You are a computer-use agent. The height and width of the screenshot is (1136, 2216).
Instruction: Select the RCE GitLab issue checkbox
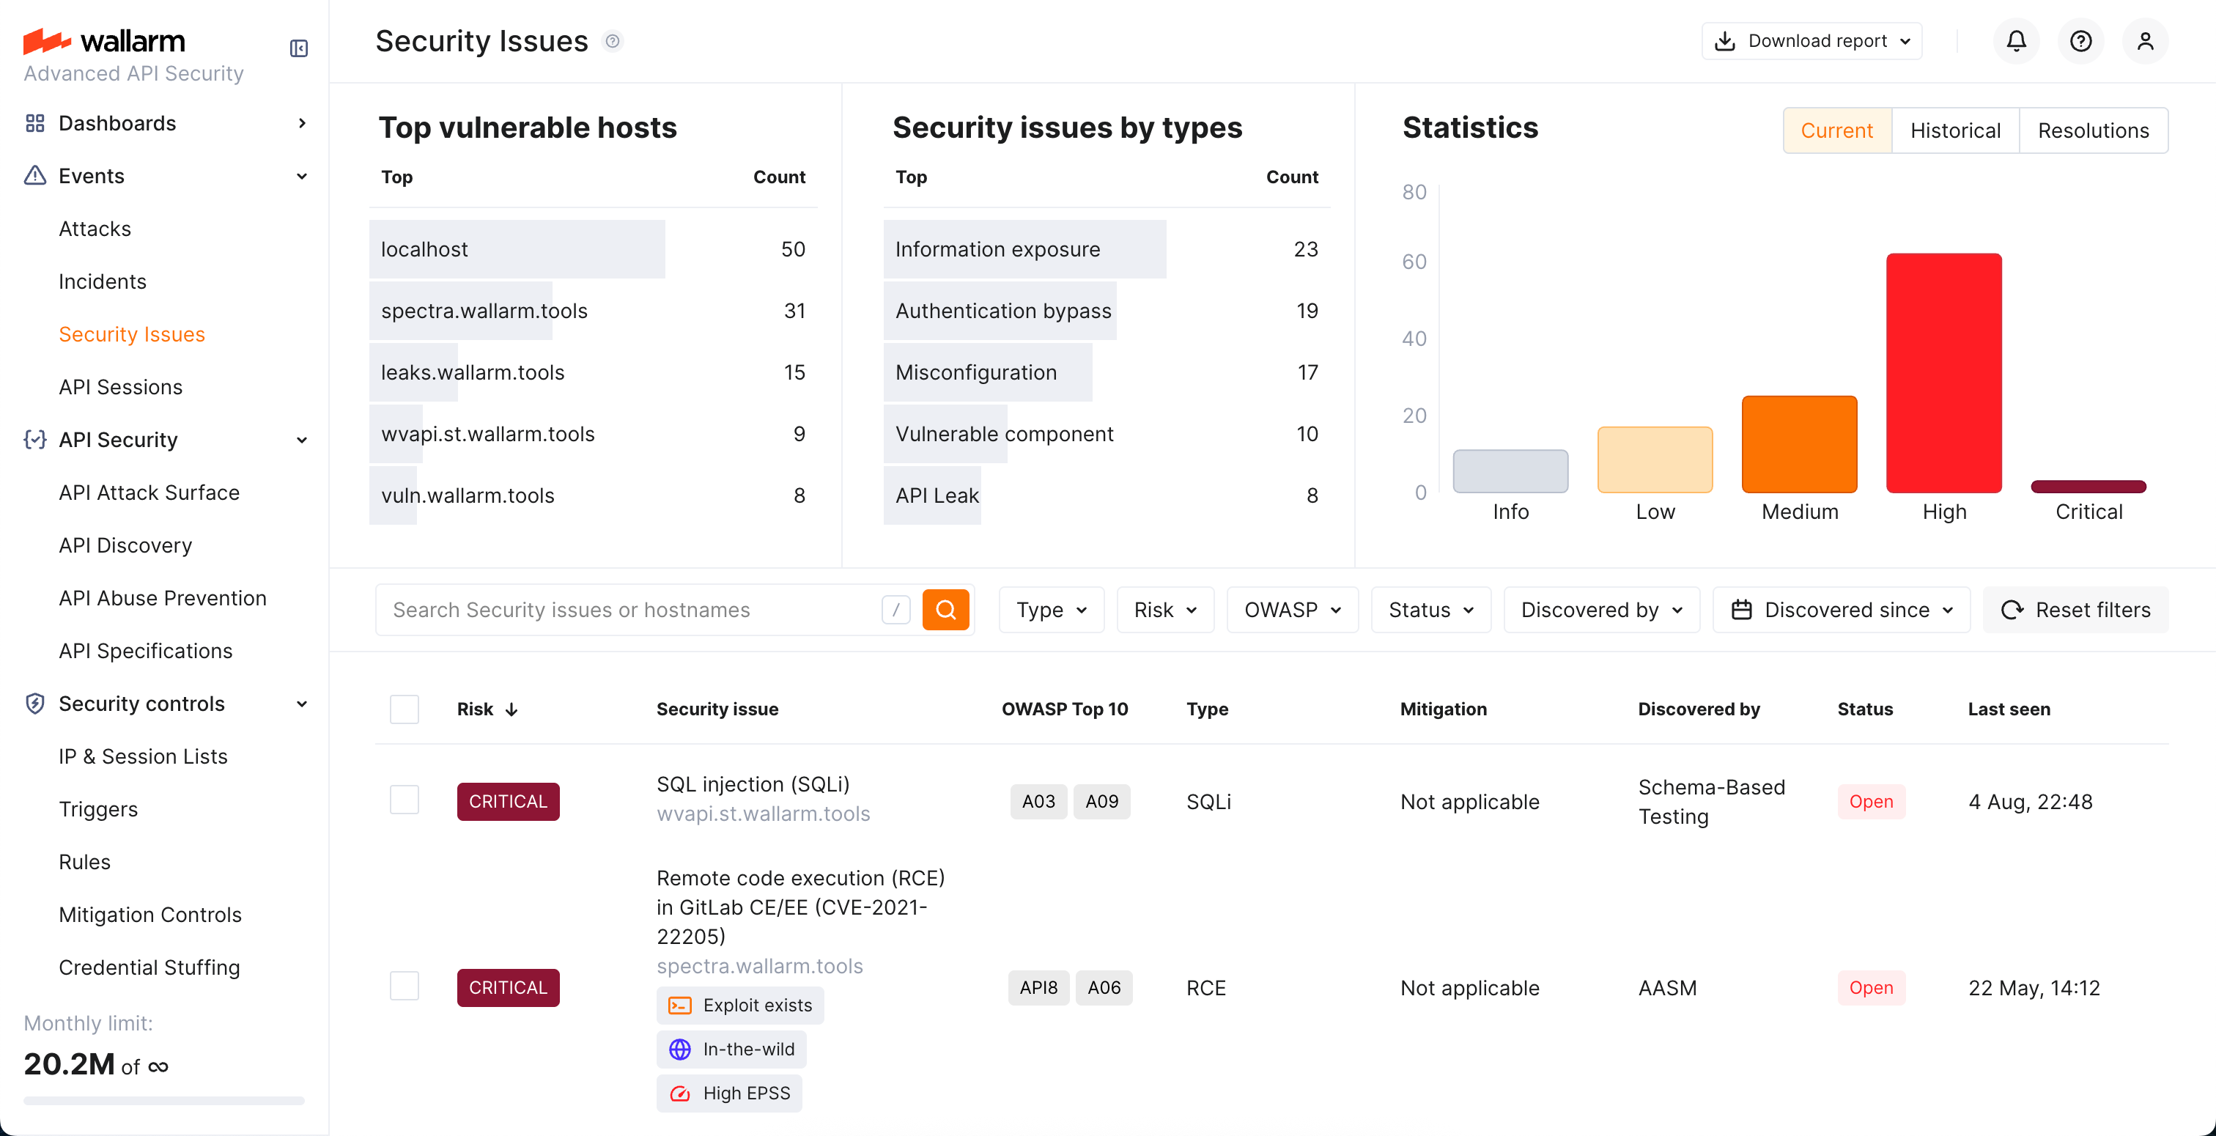click(x=404, y=986)
